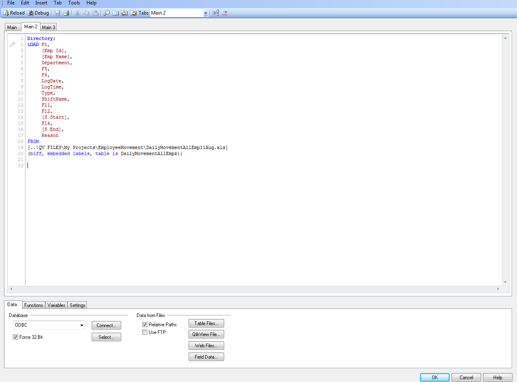
Task: Click the Save floppy disk icon
Action: click(x=57, y=13)
